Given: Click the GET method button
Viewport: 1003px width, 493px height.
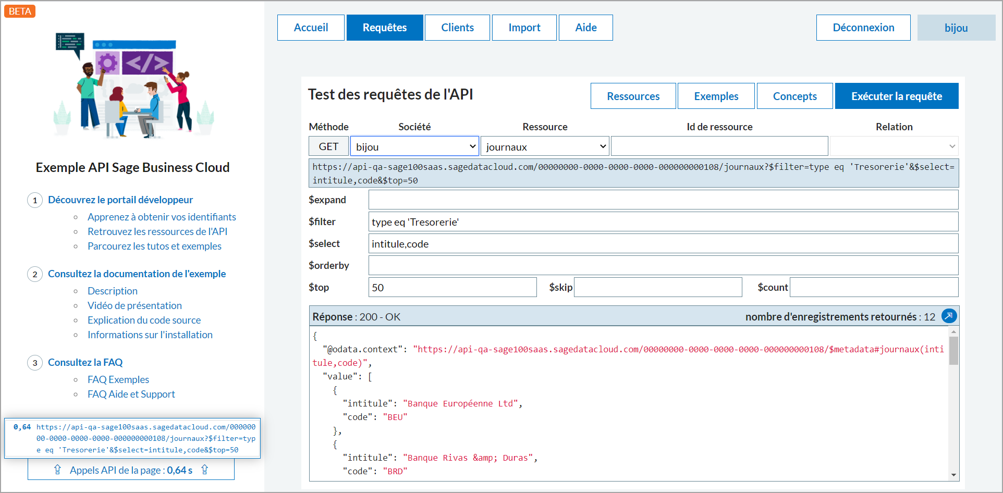Looking at the screenshot, I should pyautogui.click(x=328, y=146).
